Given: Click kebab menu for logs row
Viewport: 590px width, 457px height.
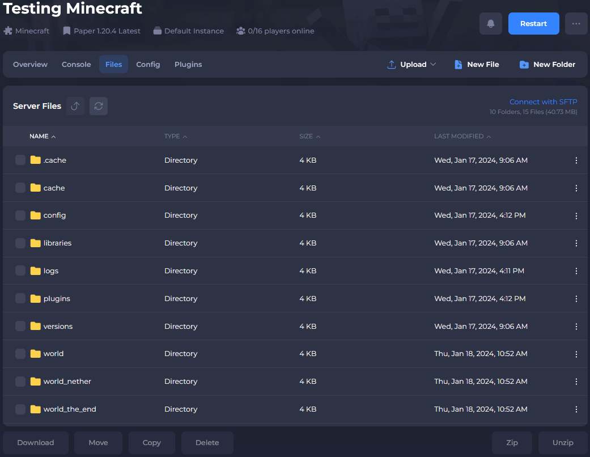Looking at the screenshot, I should [576, 271].
